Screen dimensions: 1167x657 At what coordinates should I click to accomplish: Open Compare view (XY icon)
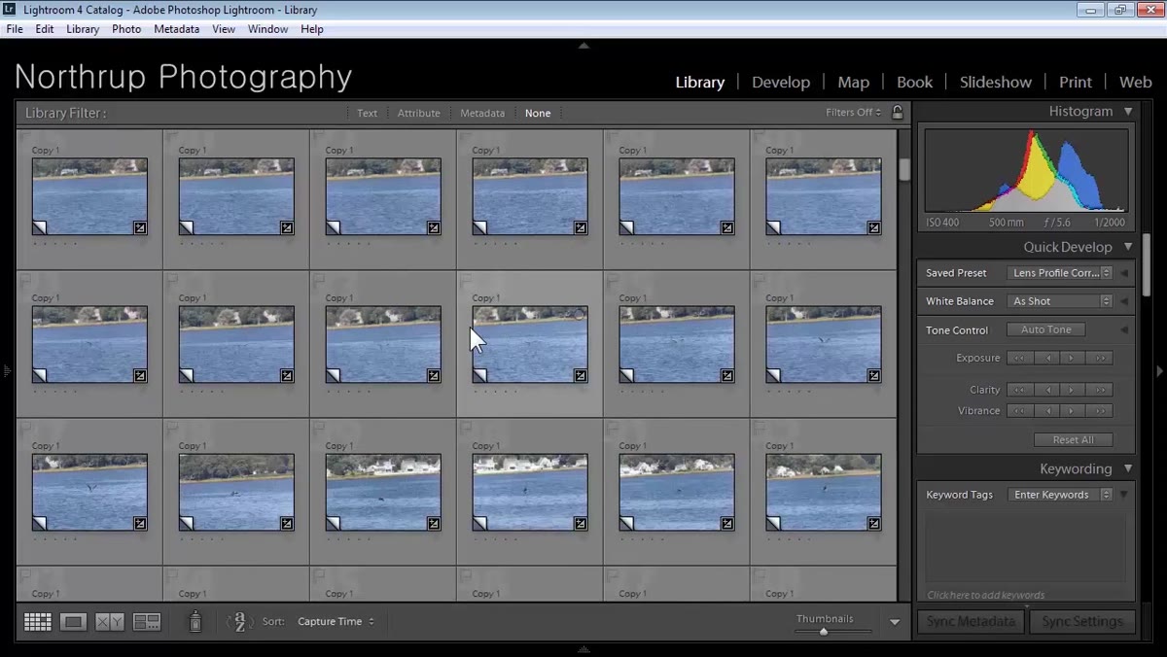click(110, 622)
